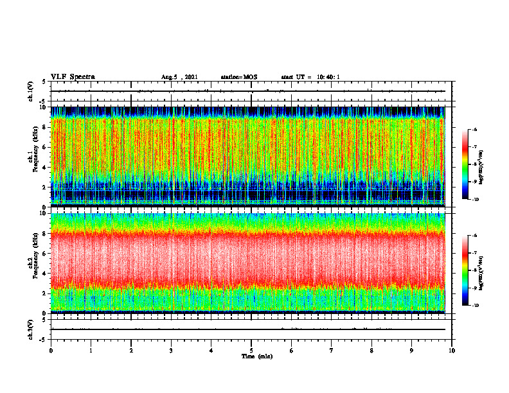The image size is (509, 393).
Task: Click the ch.2 spectrogram plot area
Action: coord(247,263)
